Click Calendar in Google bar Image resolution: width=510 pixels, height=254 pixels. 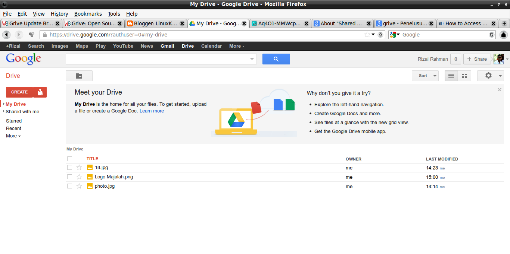211,46
